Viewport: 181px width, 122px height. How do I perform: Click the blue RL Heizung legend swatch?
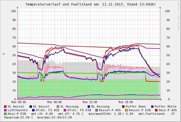point(89,106)
